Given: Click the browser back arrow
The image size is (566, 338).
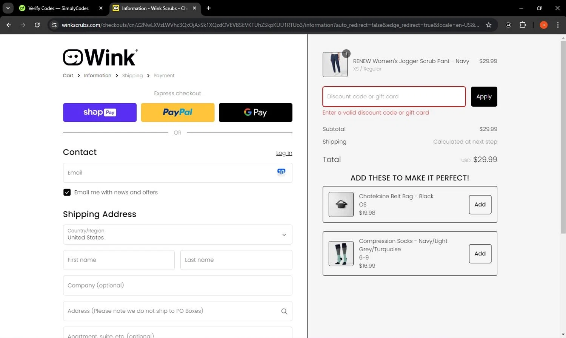Looking at the screenshot, I should pos(9,25).
